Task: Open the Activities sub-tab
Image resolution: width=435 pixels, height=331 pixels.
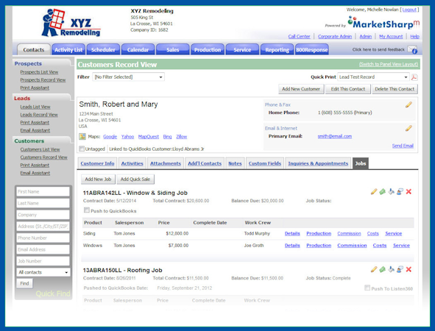Action: coord(132,163)
